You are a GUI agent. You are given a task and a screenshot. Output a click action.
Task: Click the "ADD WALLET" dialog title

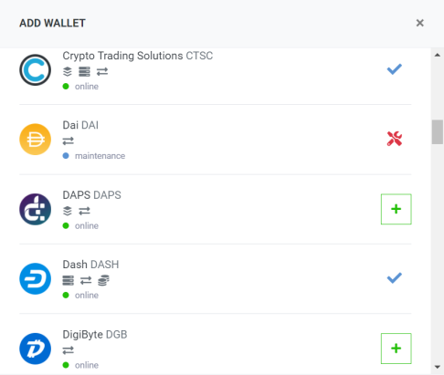coord(52,23)
